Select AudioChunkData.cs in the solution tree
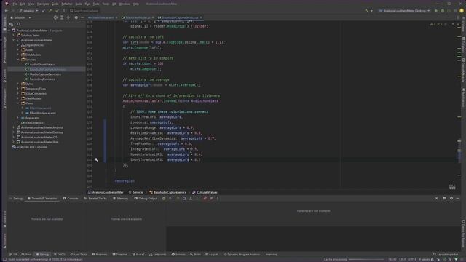The height and width of the screenshot is (262, 466). 42,65
